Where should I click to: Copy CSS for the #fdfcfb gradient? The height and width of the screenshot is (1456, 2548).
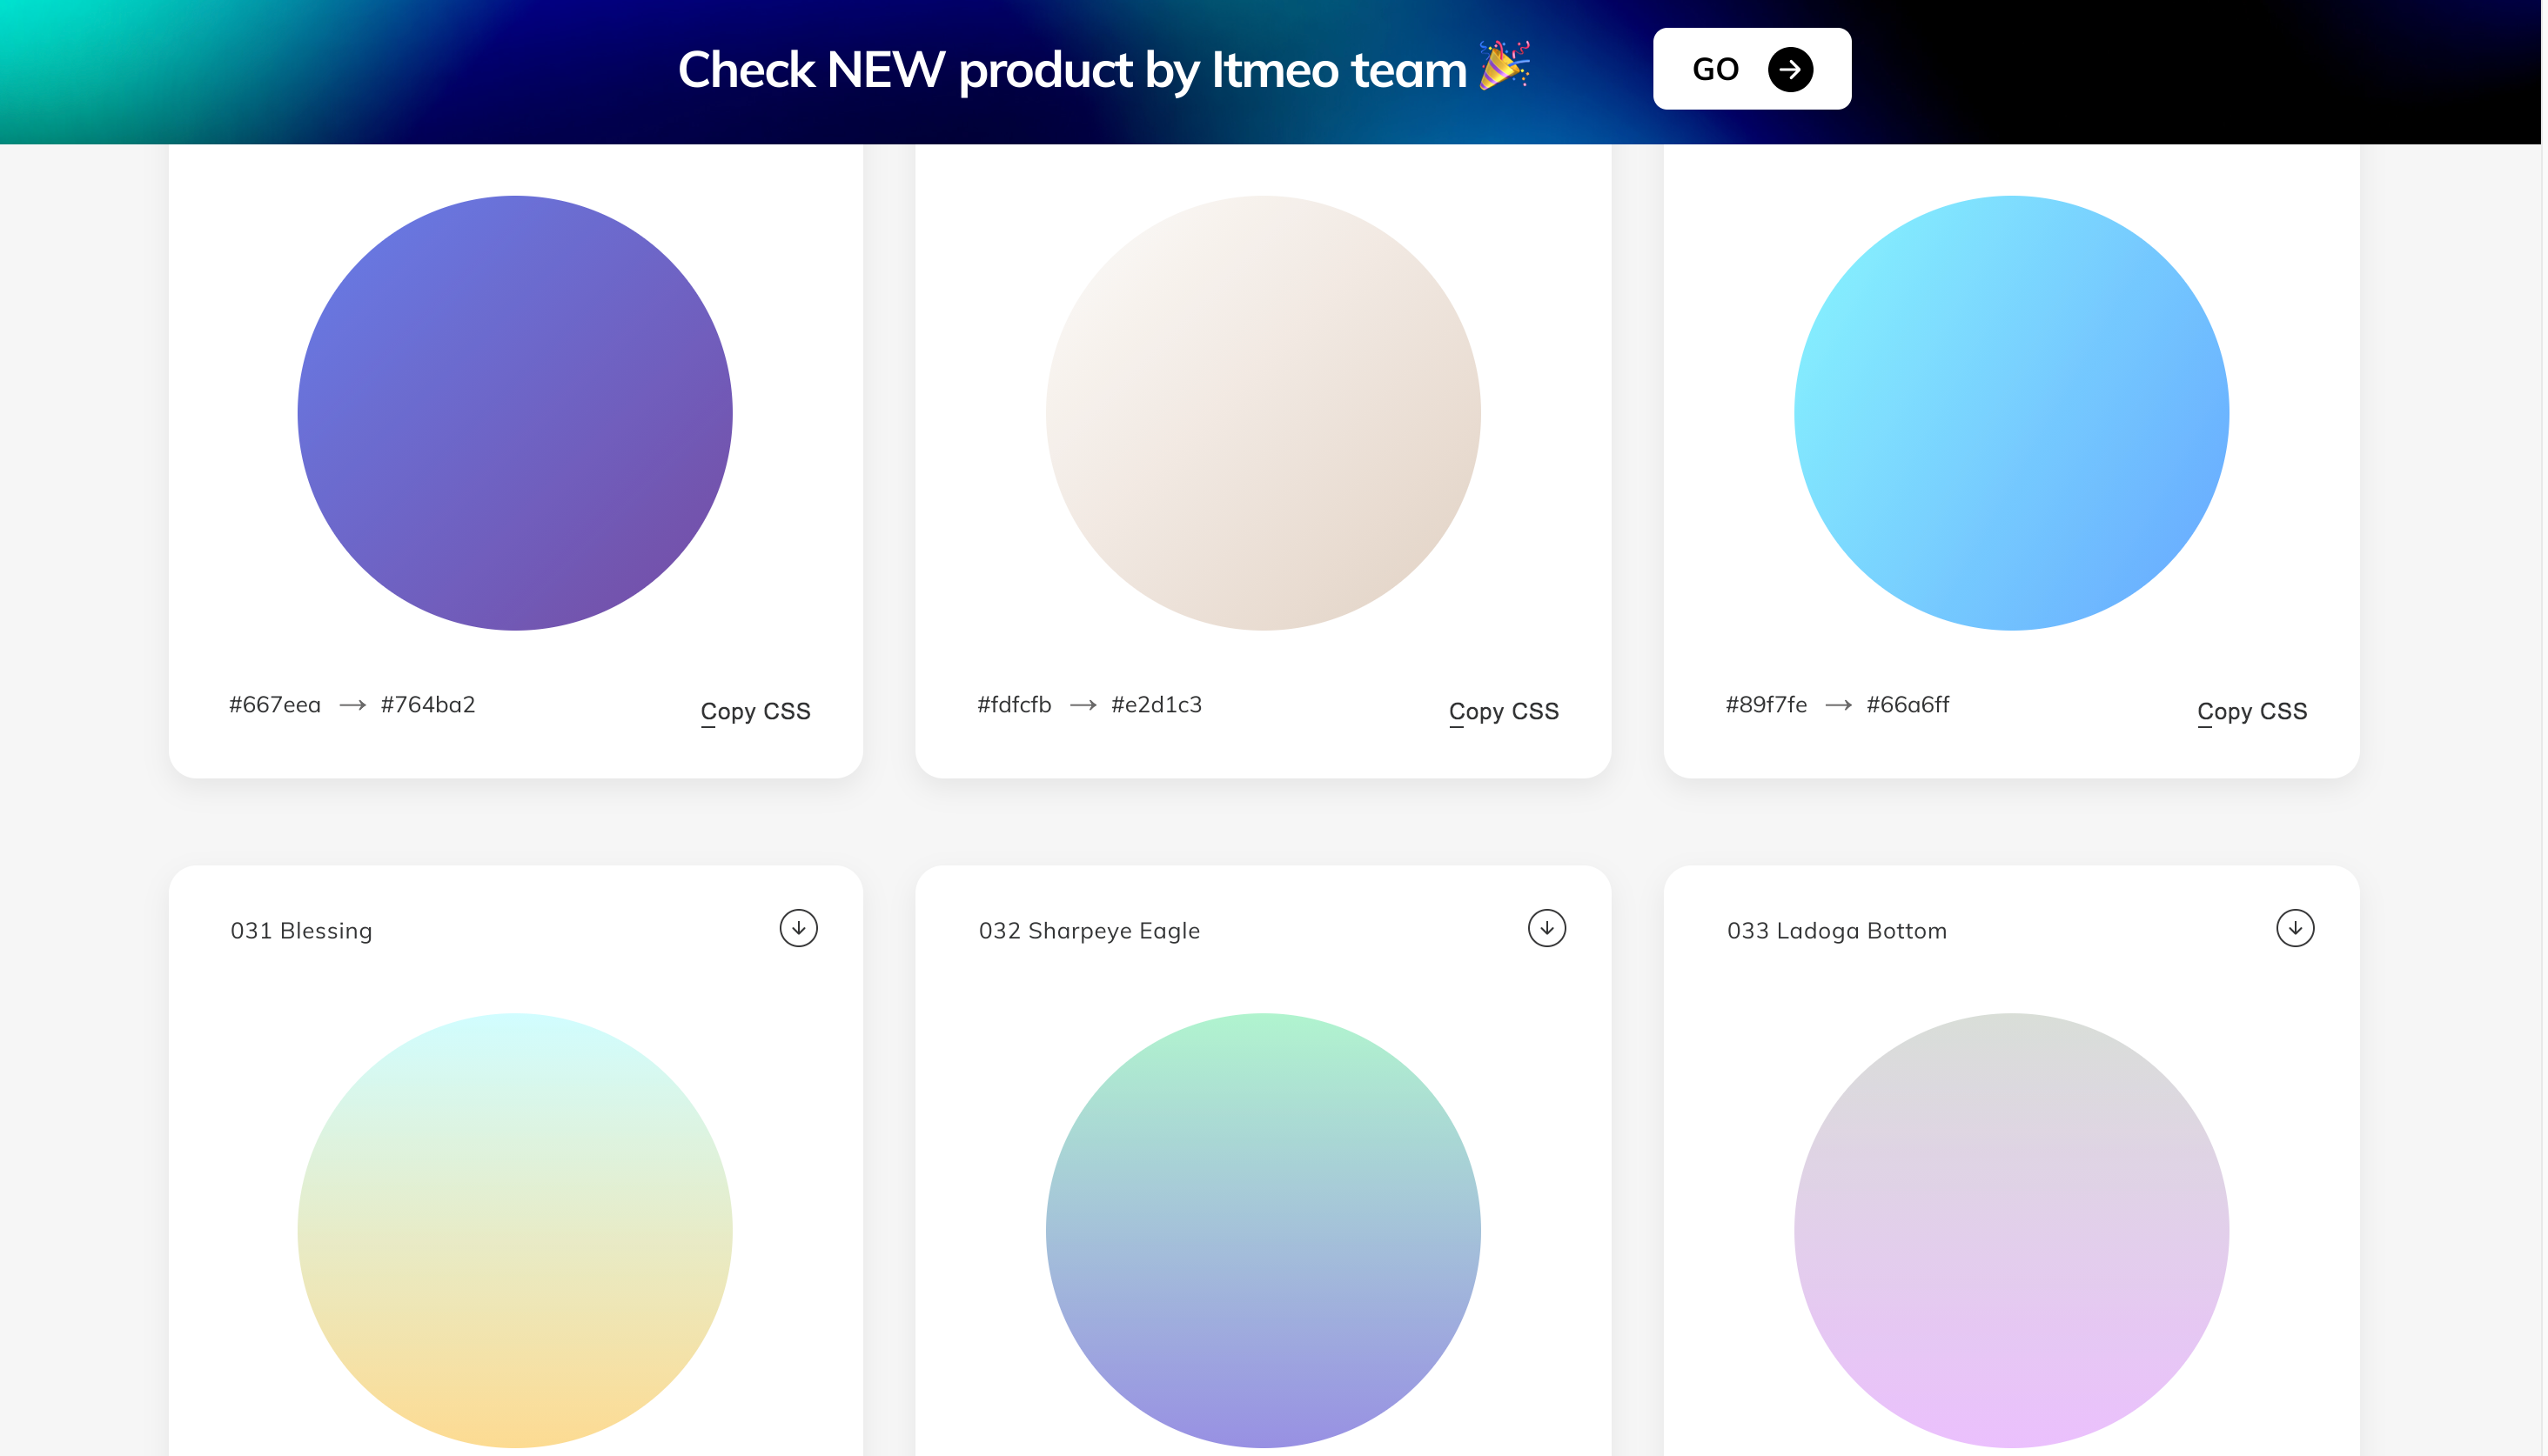1504,711
